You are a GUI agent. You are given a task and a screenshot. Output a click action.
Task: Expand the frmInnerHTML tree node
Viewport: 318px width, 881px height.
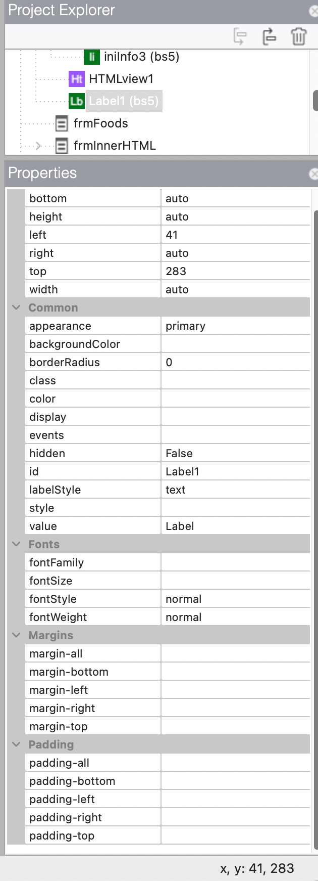39,146
